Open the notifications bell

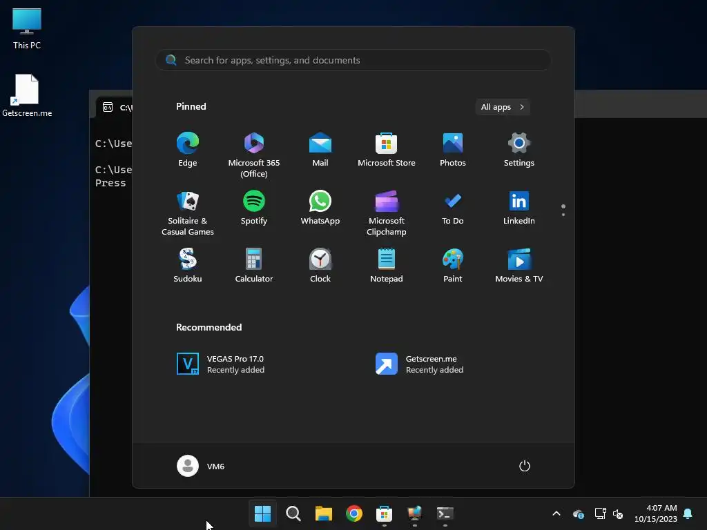pyautogui.click(x=688, y=513)
